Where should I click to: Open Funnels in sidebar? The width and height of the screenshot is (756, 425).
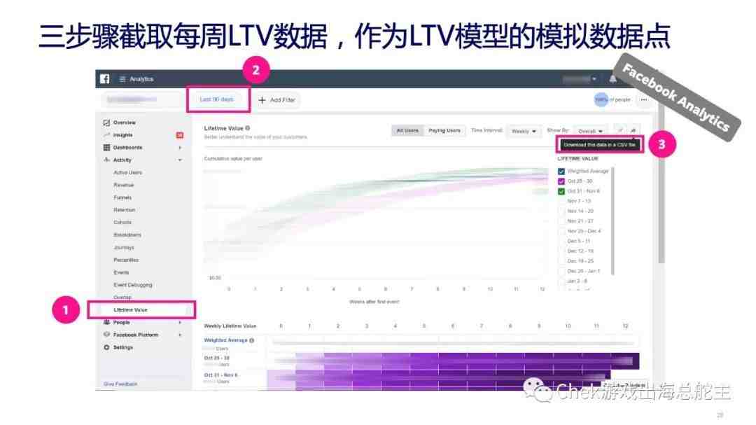click(x=122, y=197)
